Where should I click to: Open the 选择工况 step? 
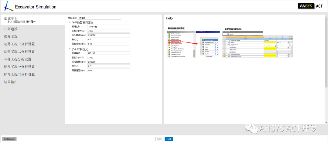[x=11, y=37]
